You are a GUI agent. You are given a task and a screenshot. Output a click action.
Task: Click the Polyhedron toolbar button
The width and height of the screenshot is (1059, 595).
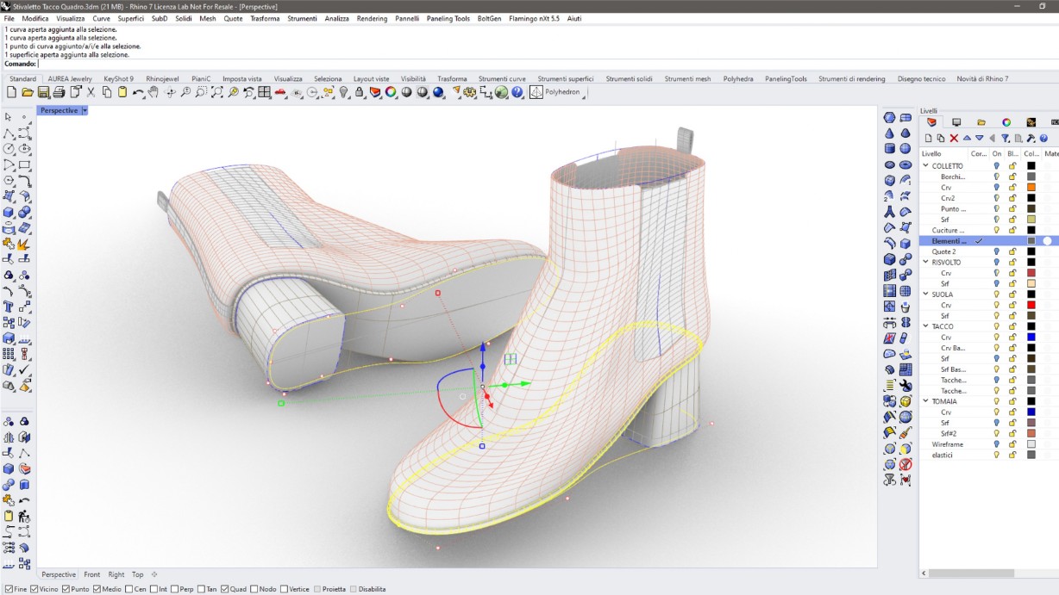[x=555, y=92]
